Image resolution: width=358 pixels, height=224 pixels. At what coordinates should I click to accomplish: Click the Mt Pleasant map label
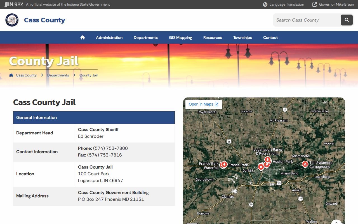coord(279,120)
